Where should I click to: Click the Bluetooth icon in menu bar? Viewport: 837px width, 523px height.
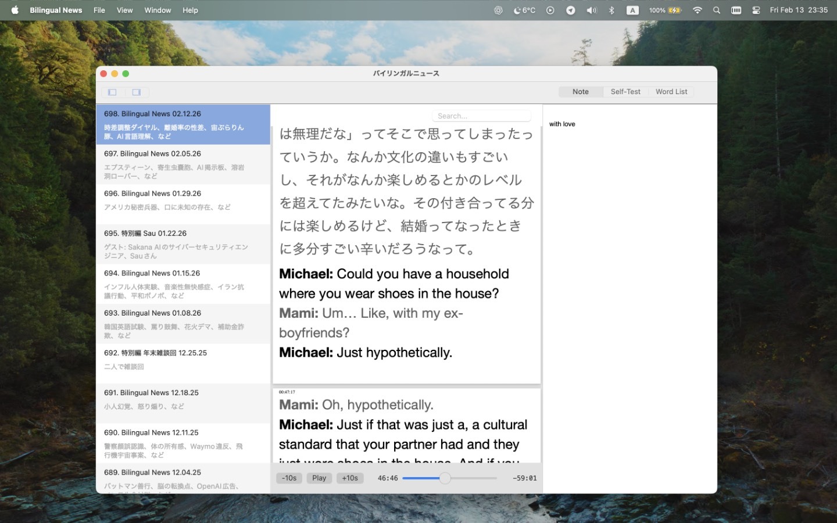pos(611,10)
